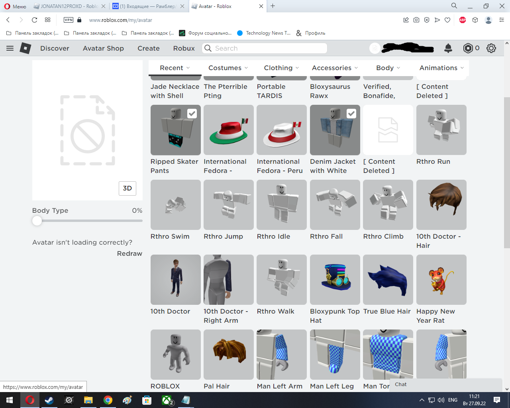Open Форум социально bookmark
Viewport: 510px width, 408px height.
(x=206, y=33)
